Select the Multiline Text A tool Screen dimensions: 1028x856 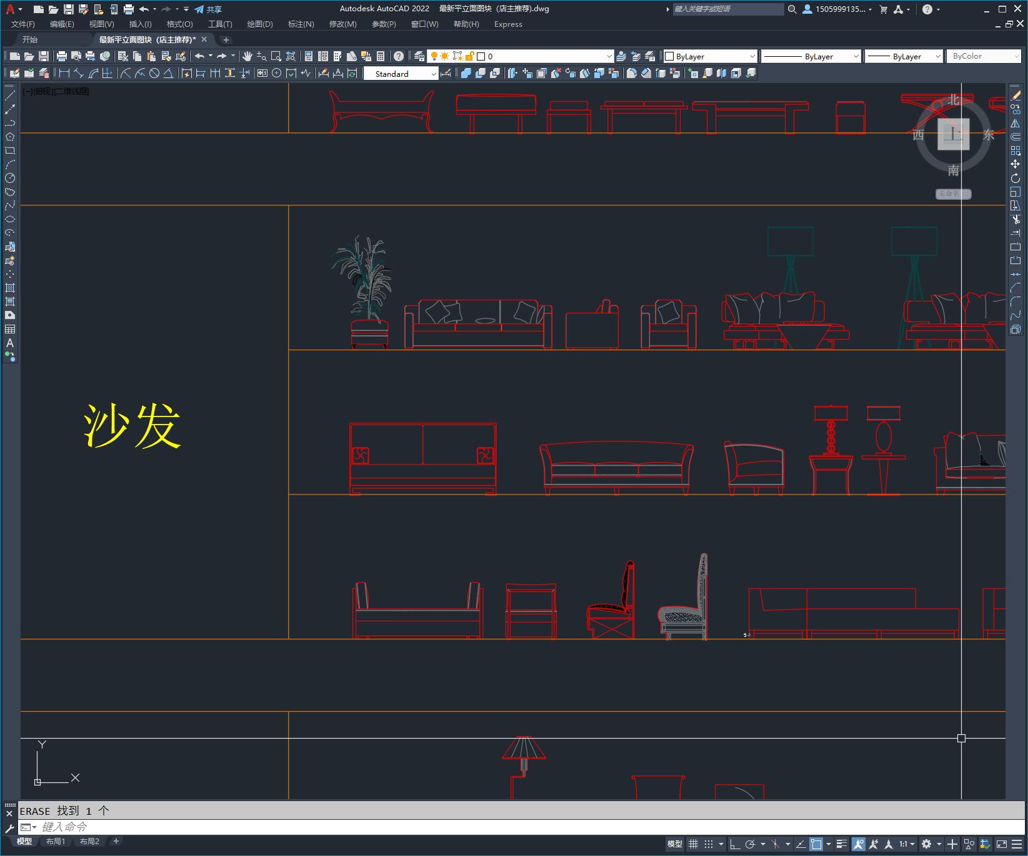[x=10, y=343]
